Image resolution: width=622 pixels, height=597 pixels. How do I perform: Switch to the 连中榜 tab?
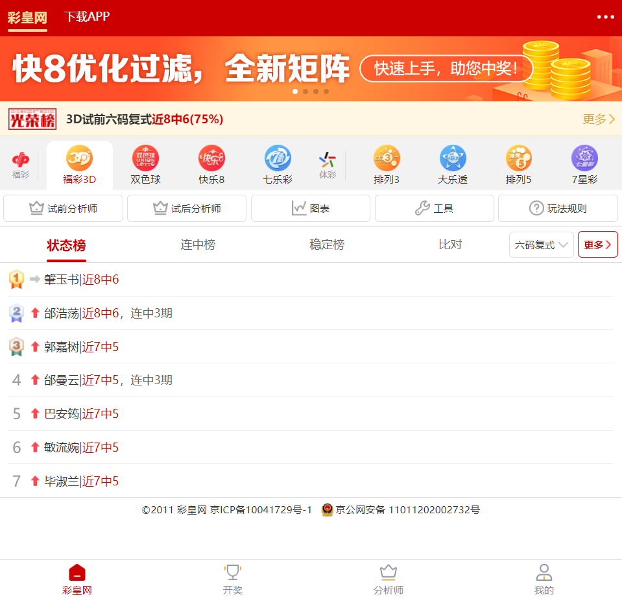coord(198,245)
